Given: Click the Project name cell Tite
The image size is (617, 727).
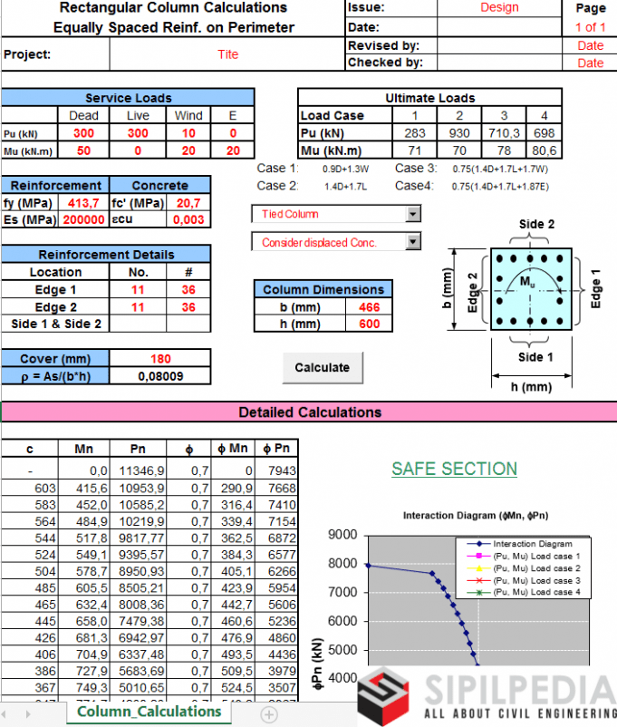Looking at the screenshot, I should 227,54.
